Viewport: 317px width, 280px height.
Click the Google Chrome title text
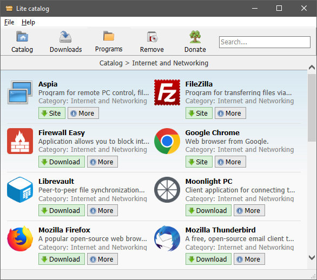(212, 133)
